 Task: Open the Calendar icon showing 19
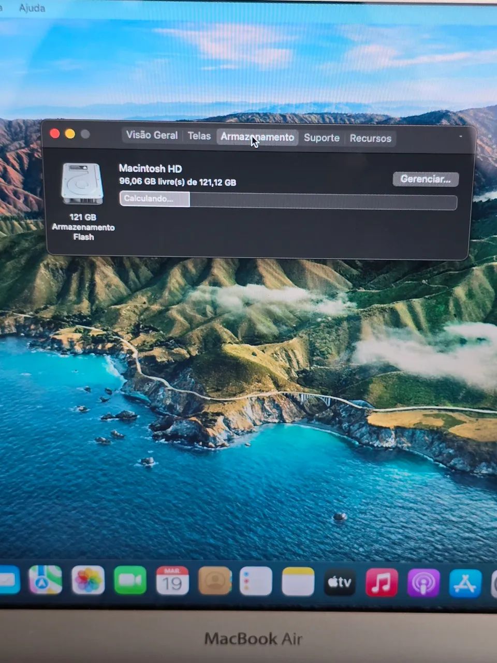coord(172,581)
